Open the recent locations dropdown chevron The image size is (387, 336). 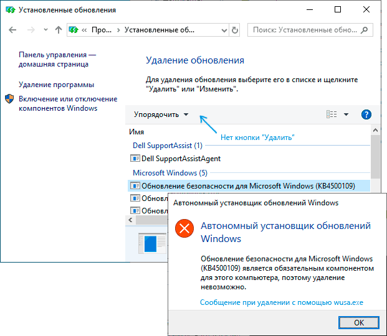[45, 30]
